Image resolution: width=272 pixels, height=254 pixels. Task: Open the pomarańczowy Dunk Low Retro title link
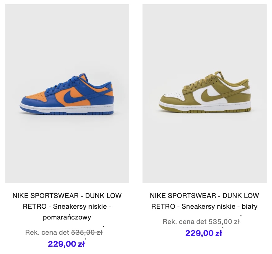click(x=67, y=206)
